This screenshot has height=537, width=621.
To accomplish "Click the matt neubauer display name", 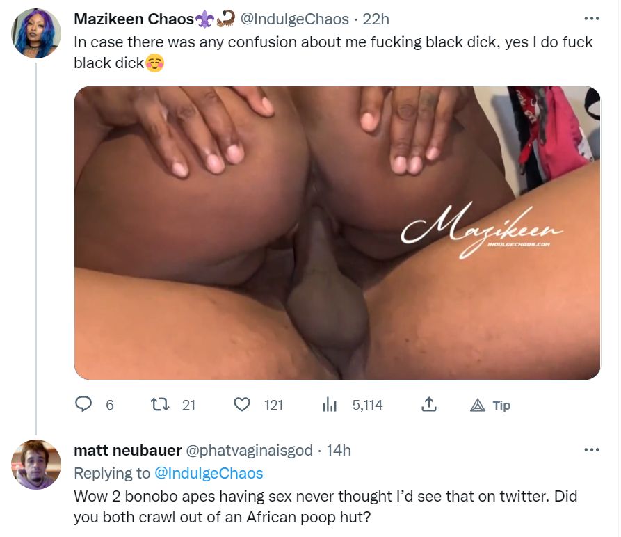I will tap(128, 450).
